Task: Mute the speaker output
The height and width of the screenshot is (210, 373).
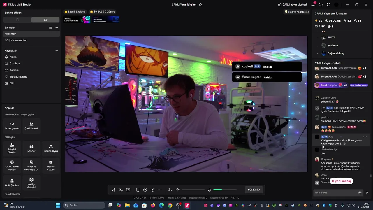Action: tap(178, 190)
